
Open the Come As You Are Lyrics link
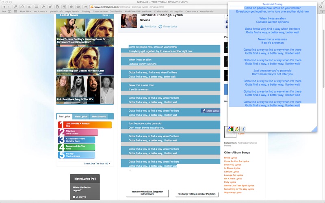click(x=236, y=161)
